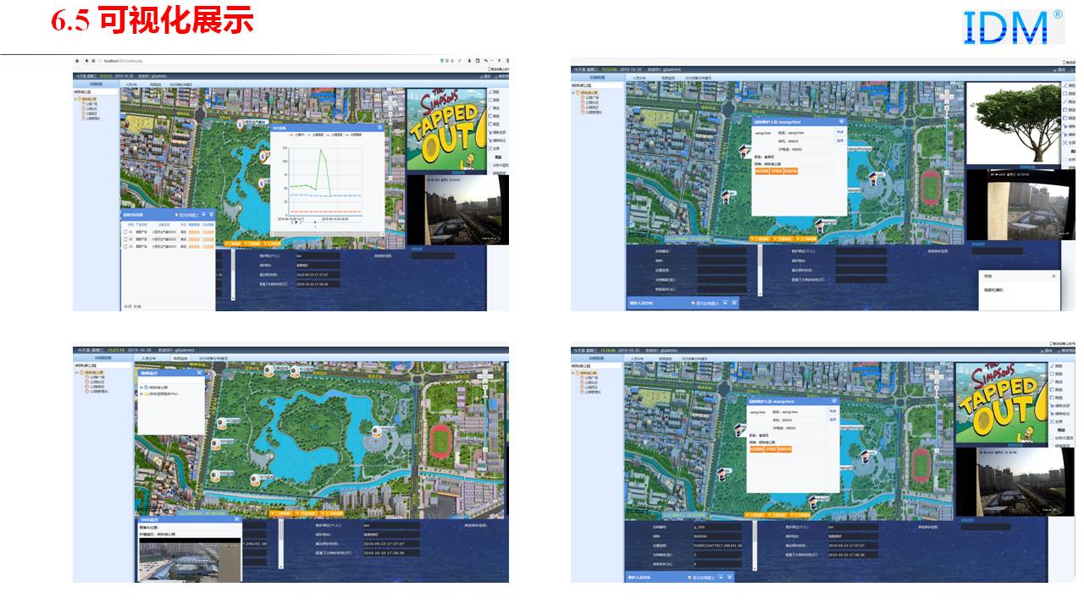Check the first row checkbox in top-left device list
Viewport: 1084px width, 609px height.
click(x=127, y=231)
